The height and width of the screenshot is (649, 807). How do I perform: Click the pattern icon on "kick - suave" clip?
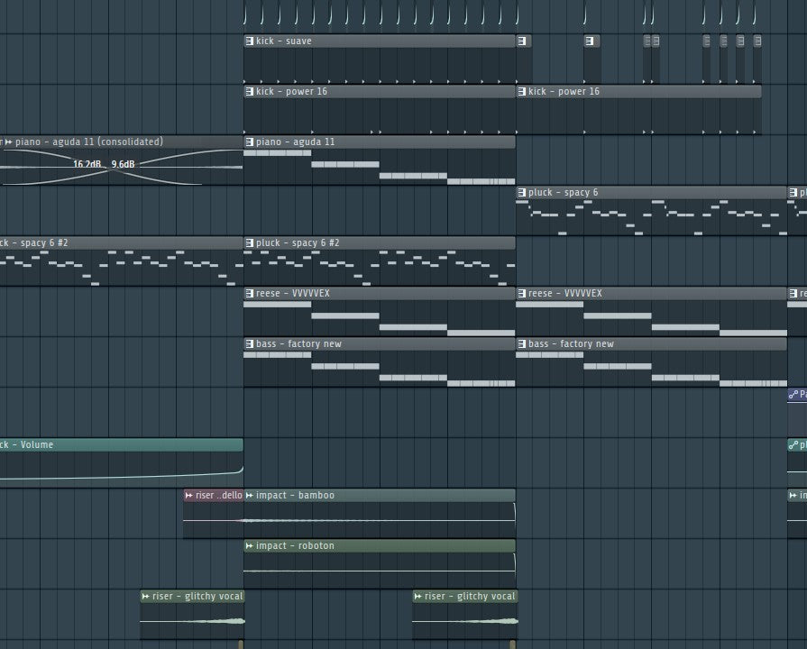(x=250, y=41)
